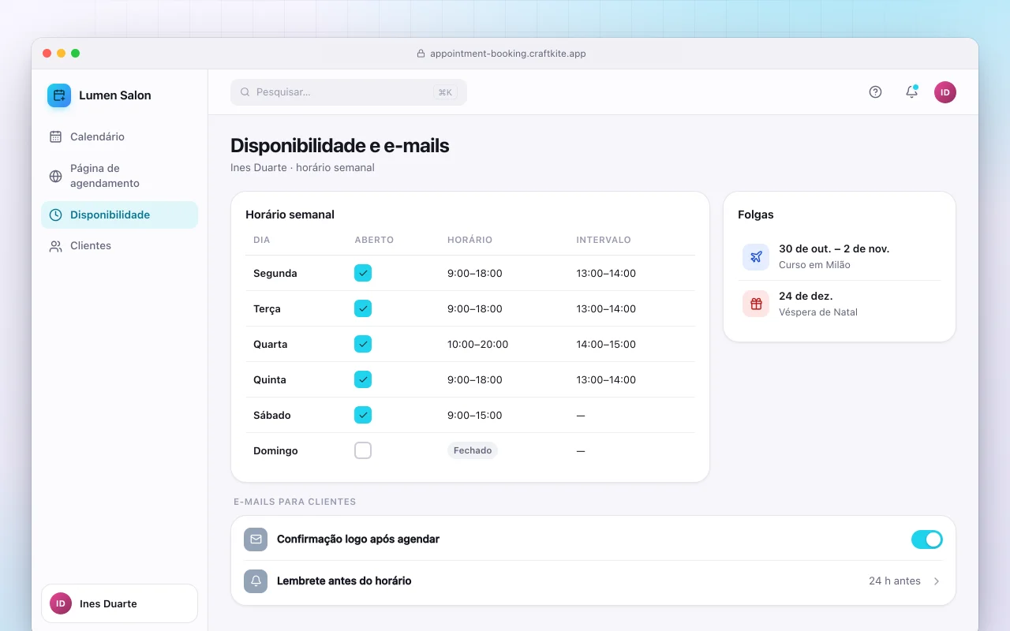The height and width of the screenshot is (631, 1010).
Task: Click the Quarta hours 10:00–20:00
Action: 478,345
